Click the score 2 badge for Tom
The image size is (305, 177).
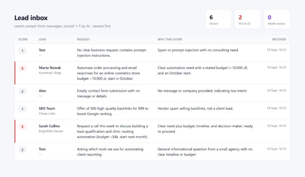click(22, 150)
